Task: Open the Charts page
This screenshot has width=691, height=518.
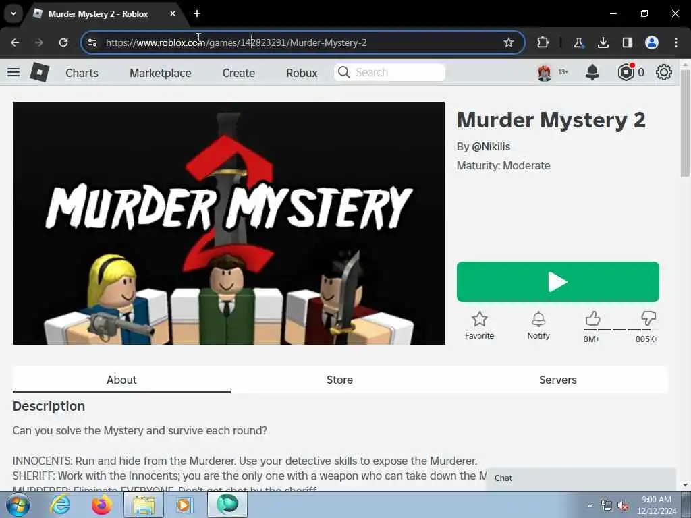Action: click(x=82, y=73)
